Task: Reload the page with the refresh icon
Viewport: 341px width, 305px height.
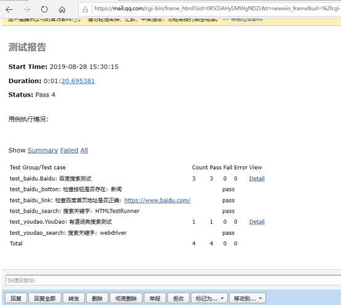Action: coord(44,10)
